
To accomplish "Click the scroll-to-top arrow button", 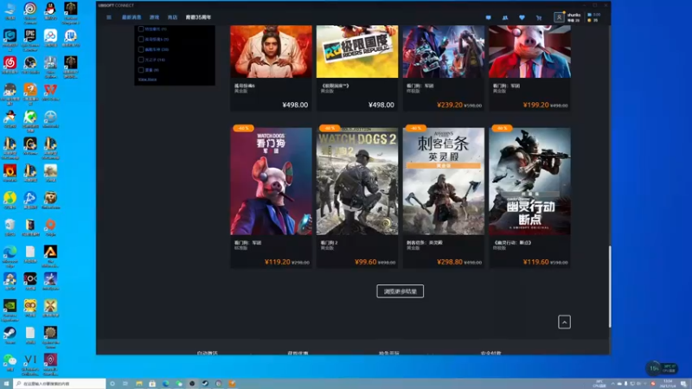I will [x=564, y=322].
